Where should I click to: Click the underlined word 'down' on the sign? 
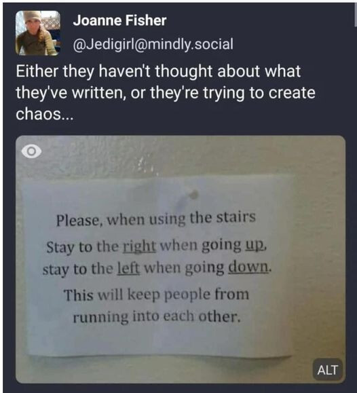click(248, 267)
